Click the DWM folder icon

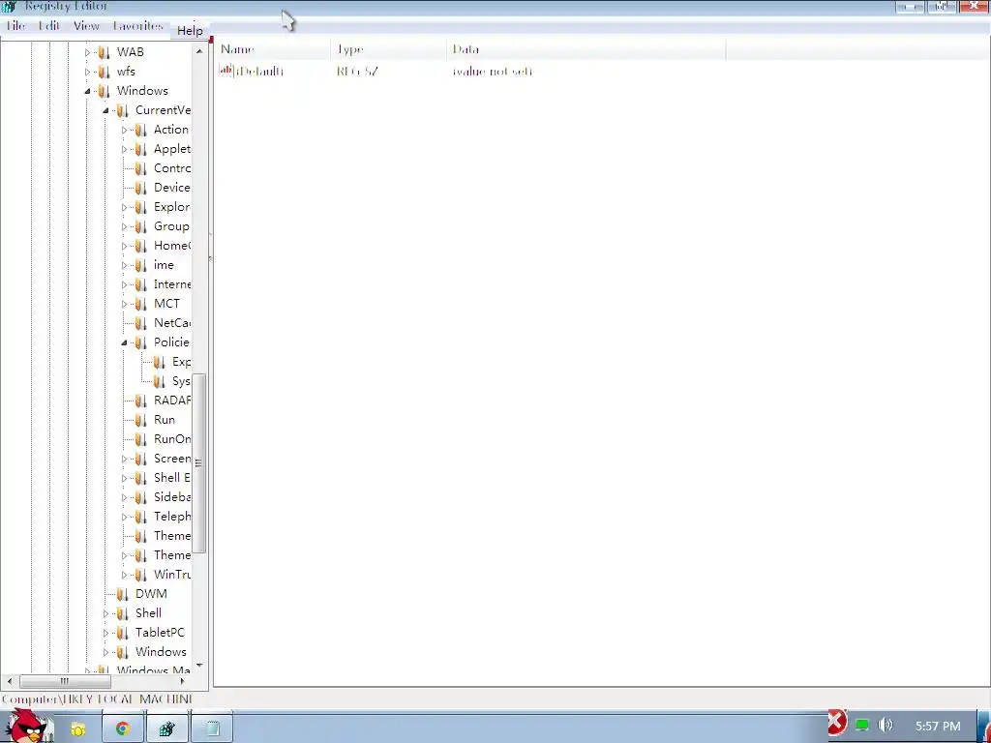(x=123, y=594)
